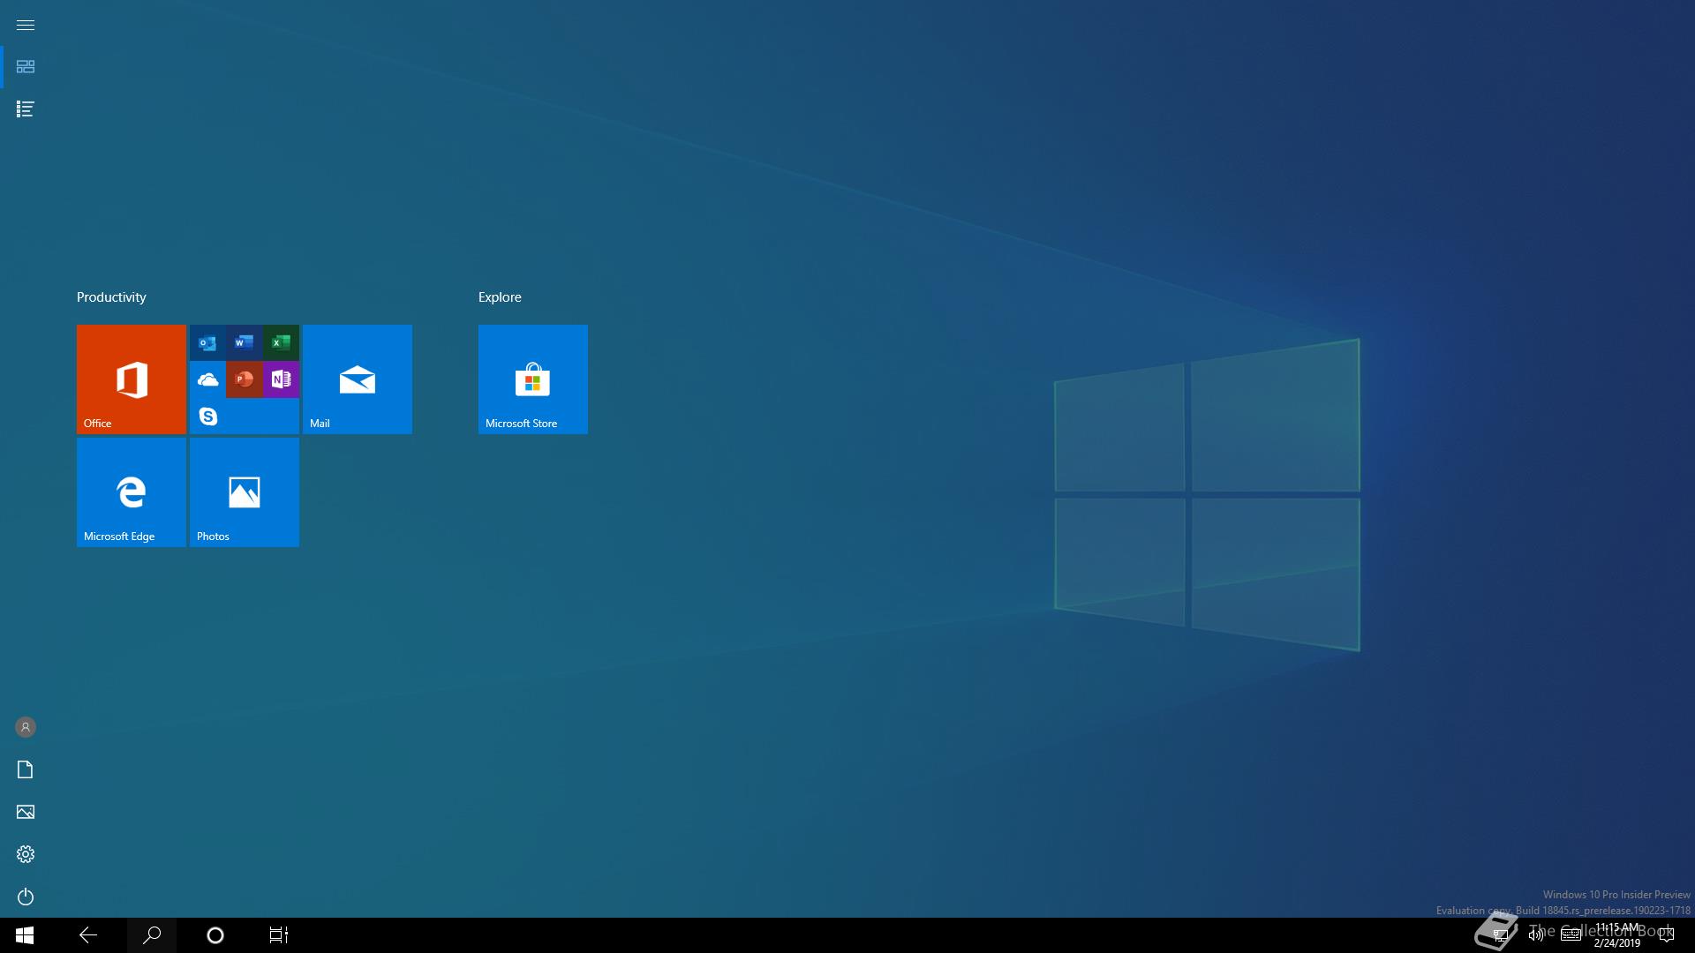This screenshot has width=1695, height=953.
Task: Open OneDrive in the Office folder tile
Action: pos(208,379)
